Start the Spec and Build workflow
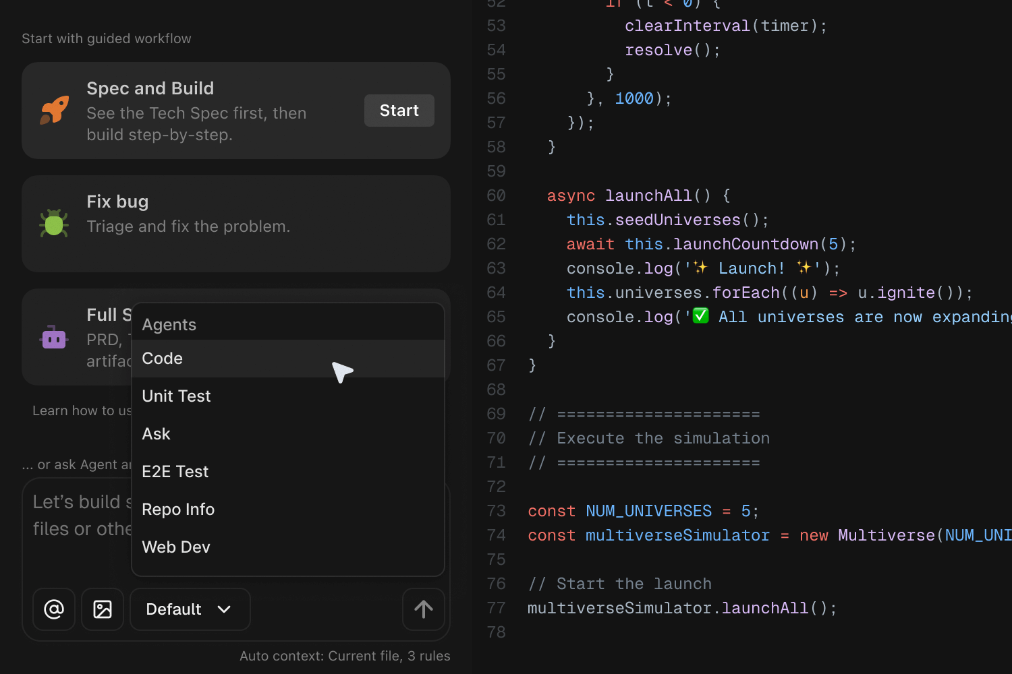The image size is (1012, 674). coord(399,111)
